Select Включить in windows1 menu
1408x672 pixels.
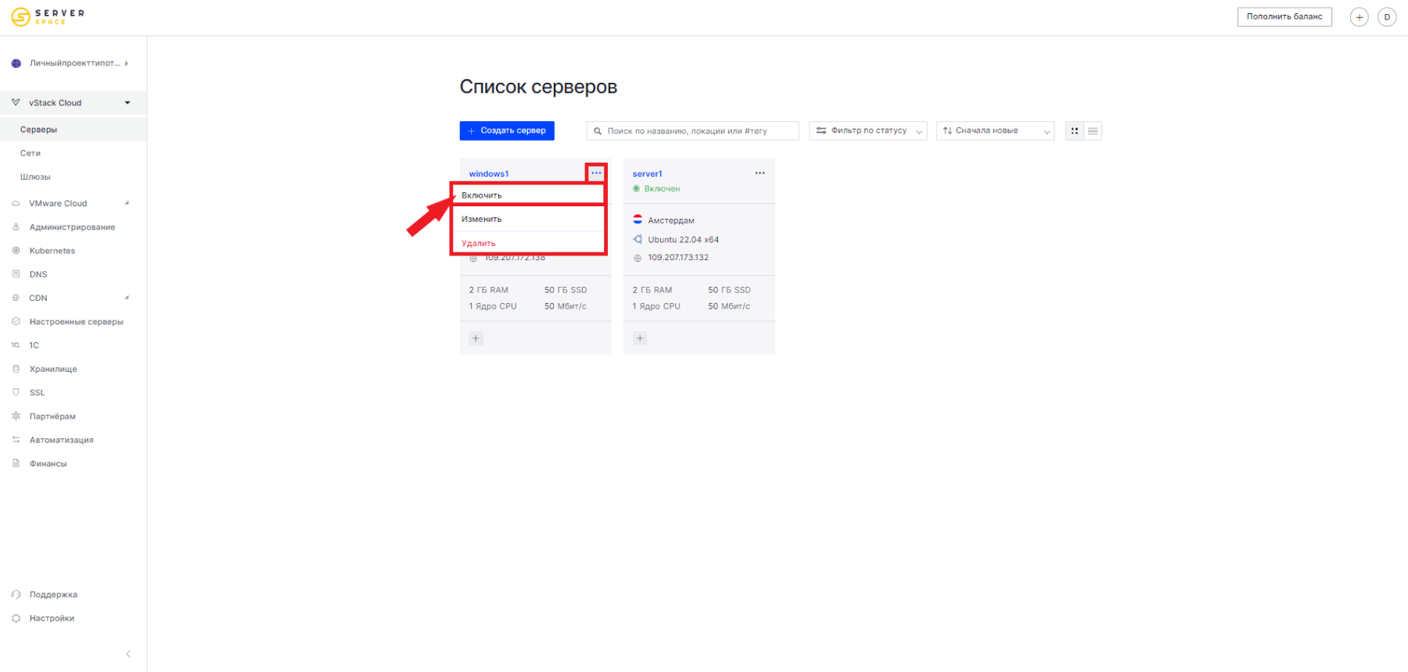pos(528,195)
